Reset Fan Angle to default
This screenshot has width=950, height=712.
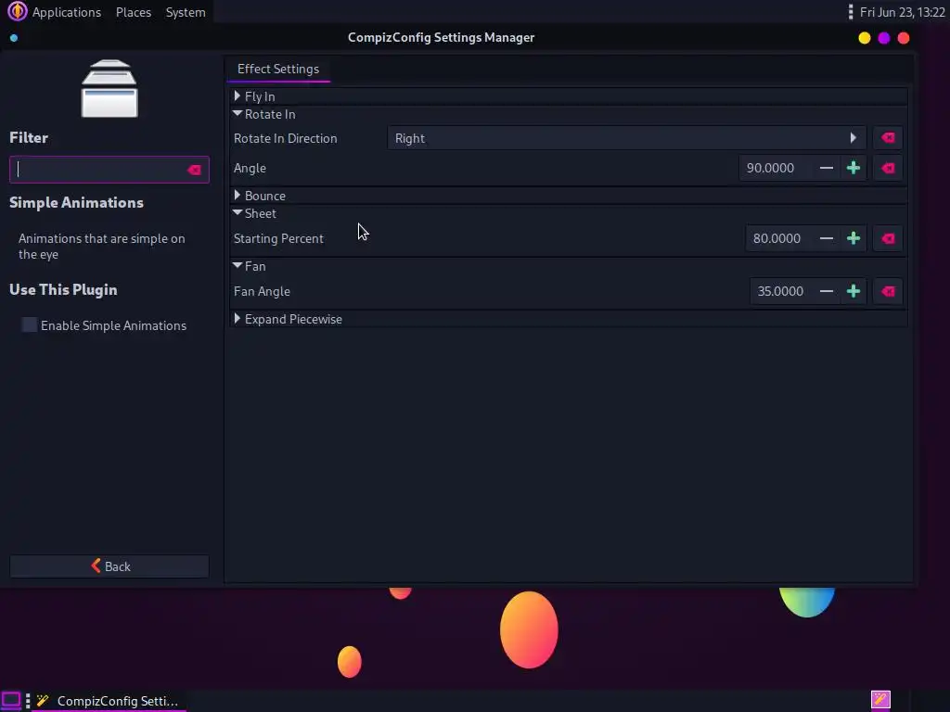[888, 291]
